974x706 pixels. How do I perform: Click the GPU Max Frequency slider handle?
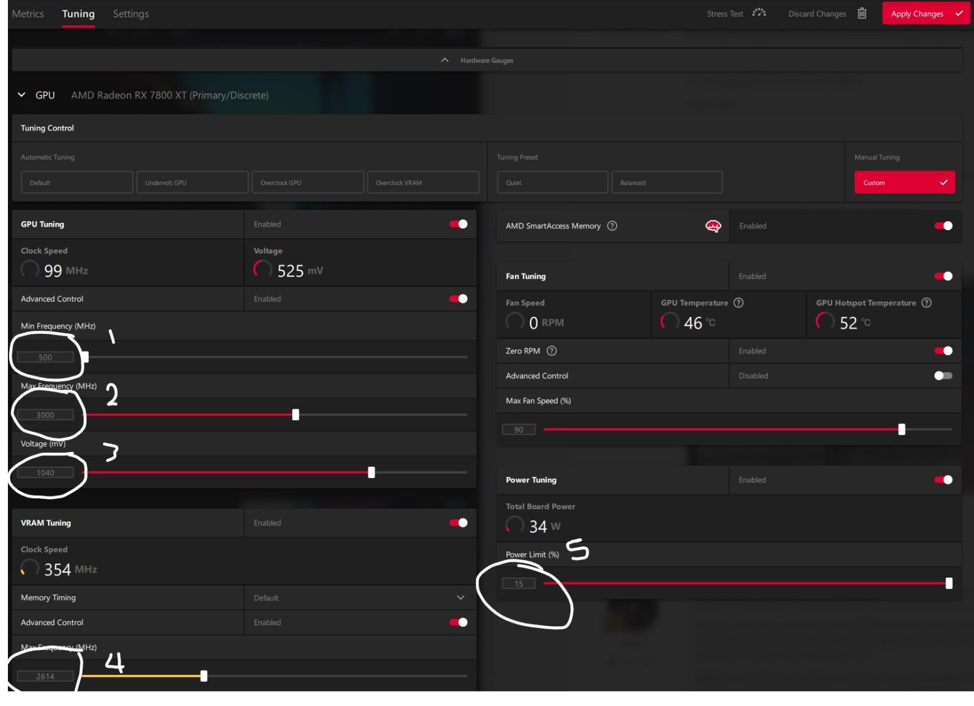point(296,415)
